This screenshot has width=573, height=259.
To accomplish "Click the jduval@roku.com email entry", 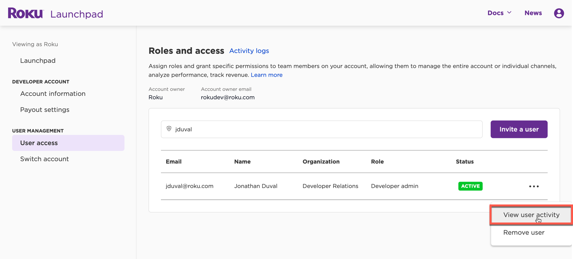I will point(189,186).
